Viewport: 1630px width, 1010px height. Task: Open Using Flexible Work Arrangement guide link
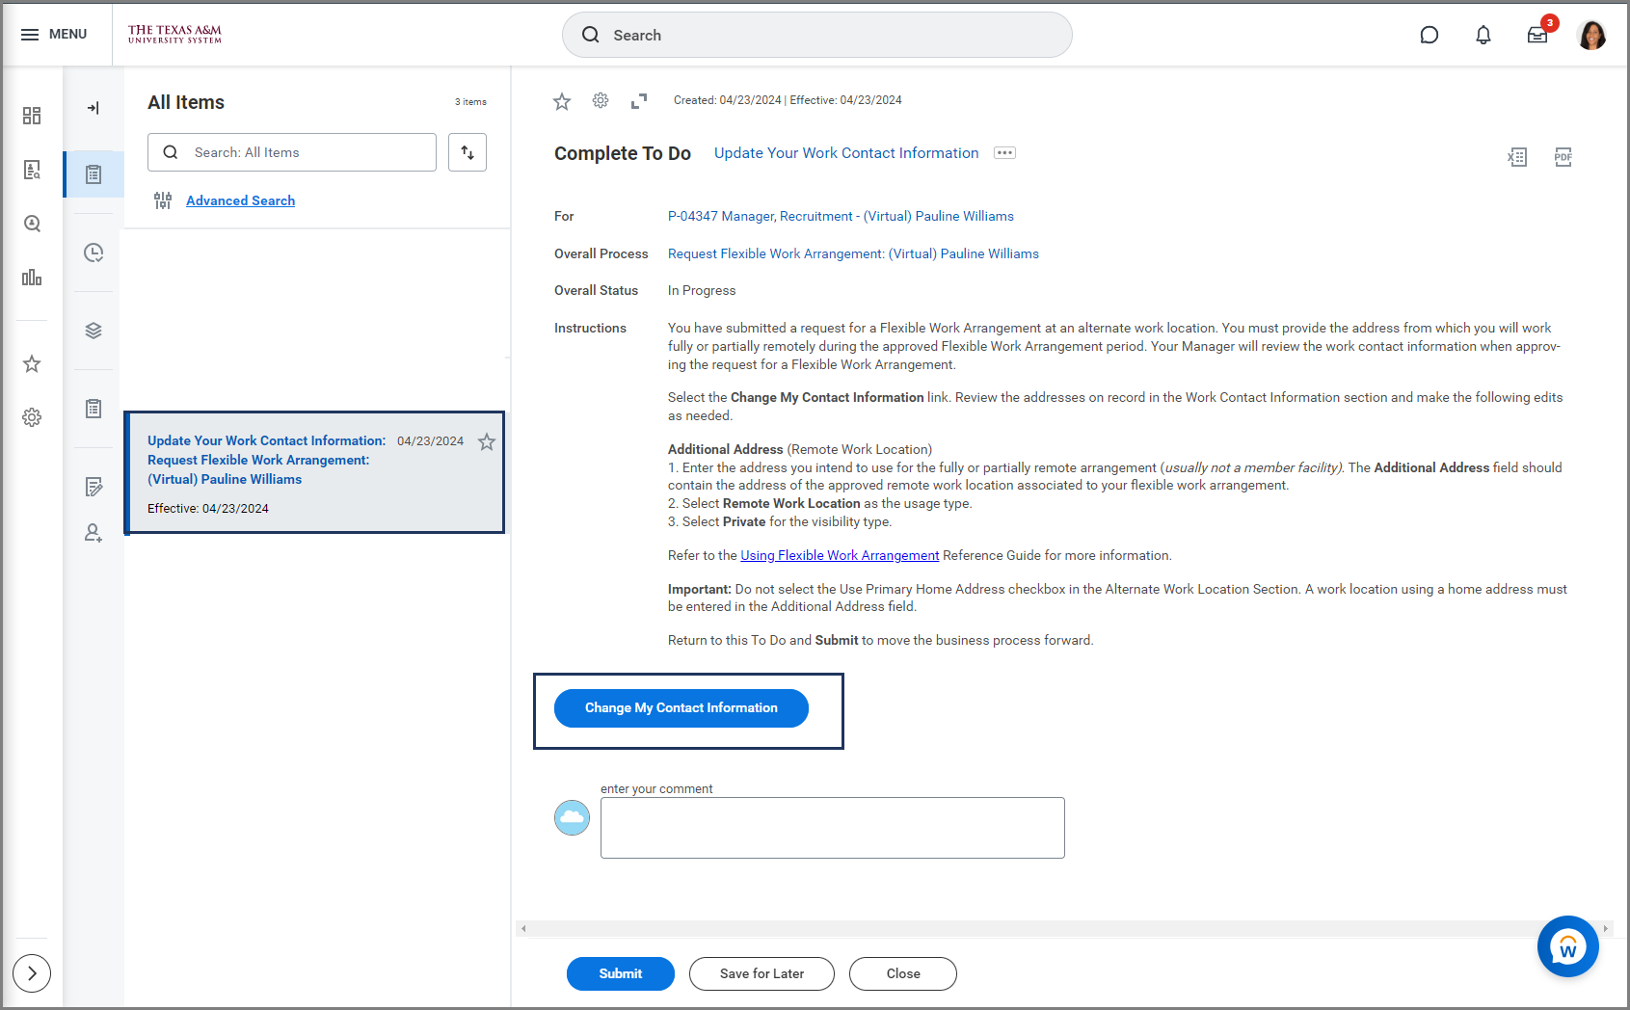[840, 556]
